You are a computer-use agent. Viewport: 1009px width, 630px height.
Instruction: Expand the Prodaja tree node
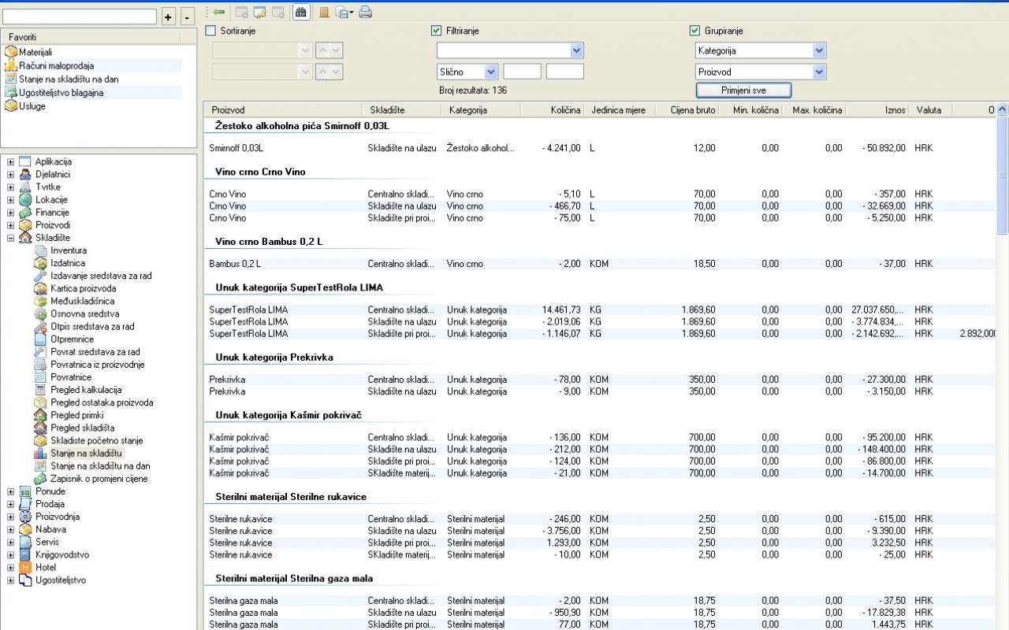tap(10, 504)
